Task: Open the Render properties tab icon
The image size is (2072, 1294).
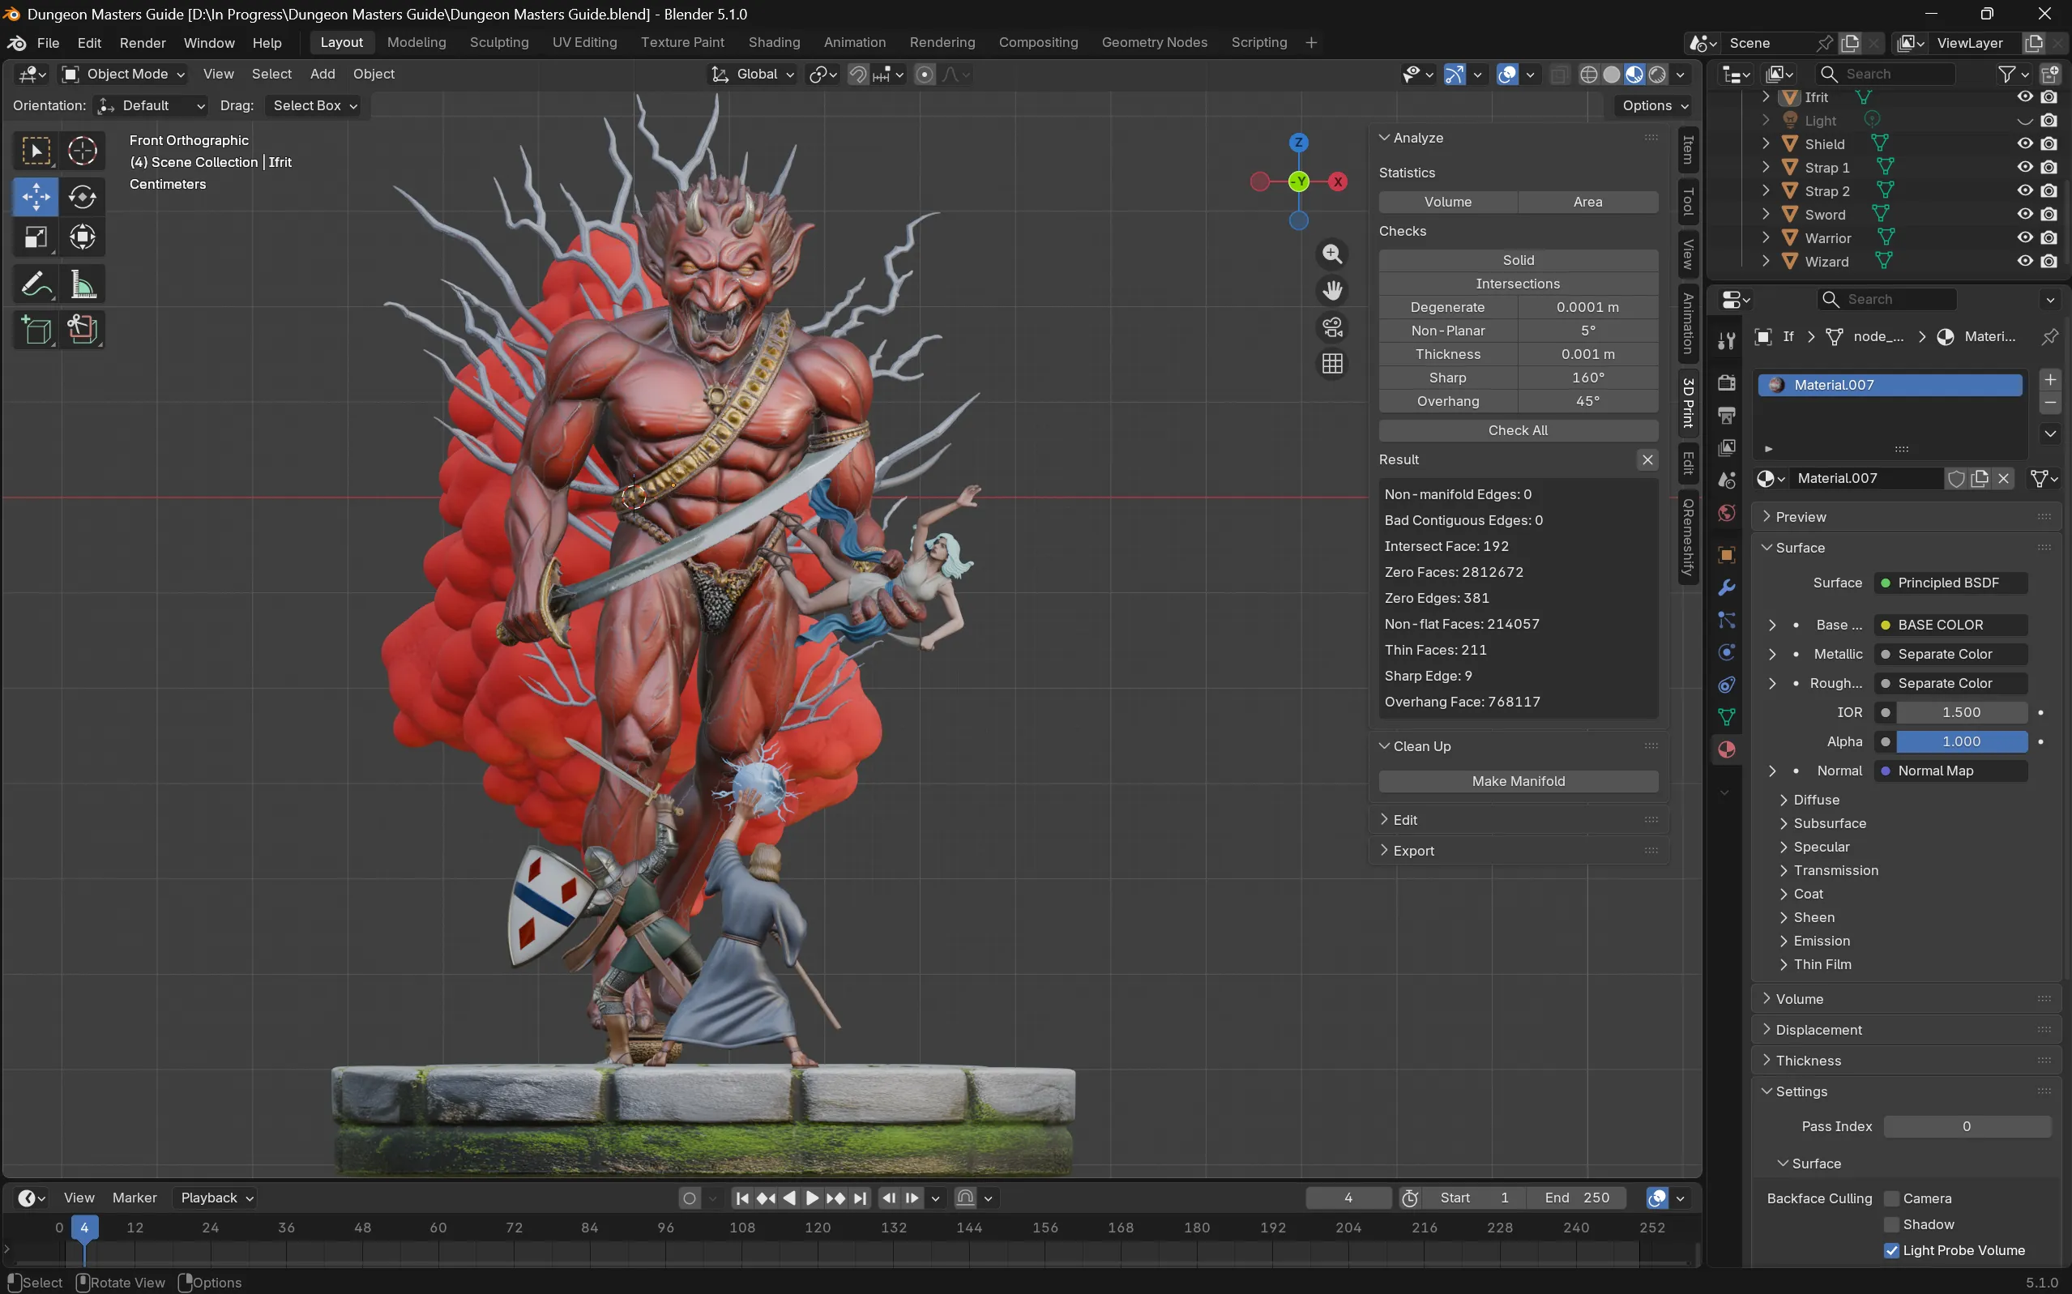Action: pyautogui.click(x=1726, y=382)
